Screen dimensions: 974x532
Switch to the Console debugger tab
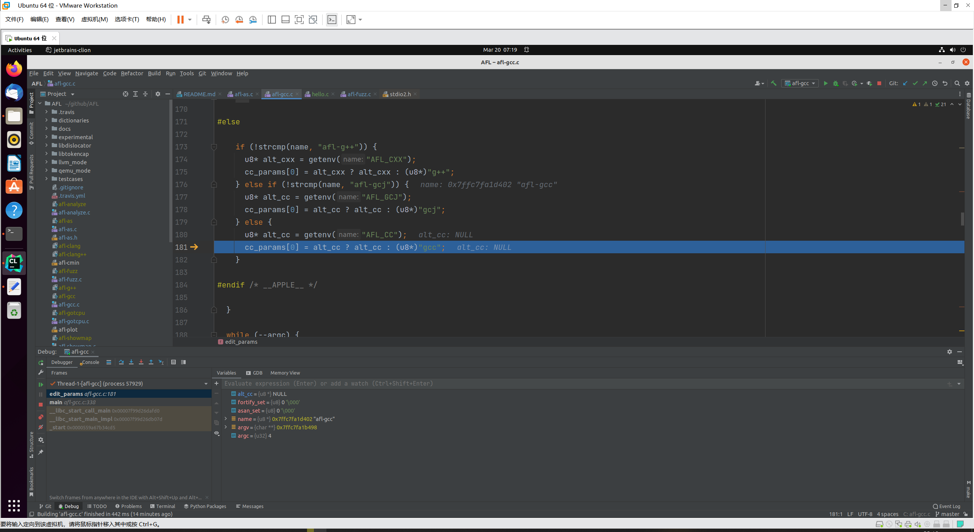90,362
